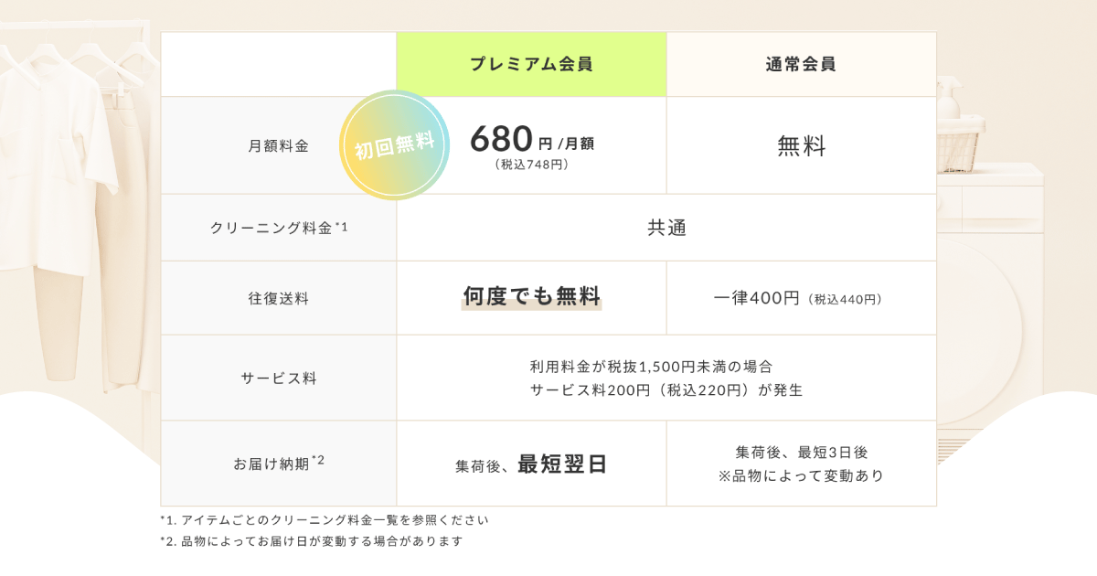
Task: Click the 集荷後、最短3日後 delivery text
Action: (x=801, y=452)
